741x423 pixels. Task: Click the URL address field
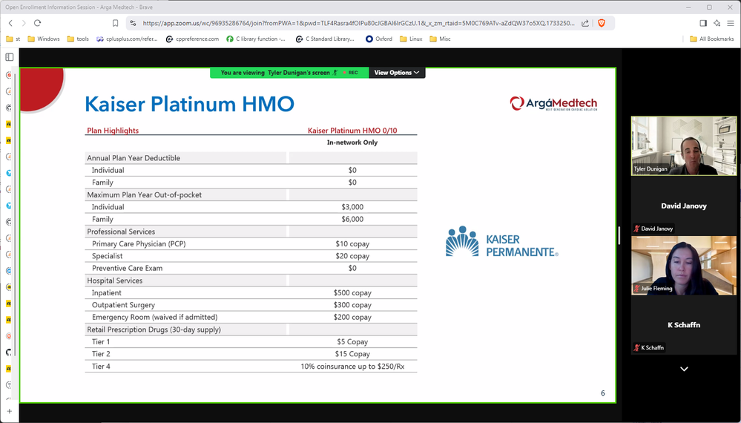358,23
